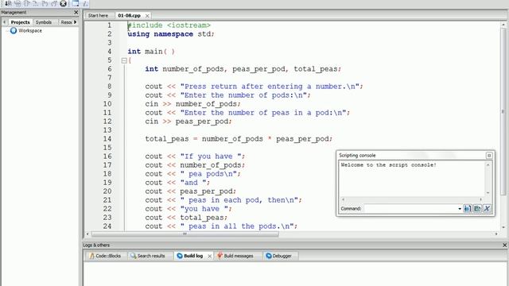This screenshot has width=509, height=286.
Task: Close the Logs & others panel
Action: [505, 245]
